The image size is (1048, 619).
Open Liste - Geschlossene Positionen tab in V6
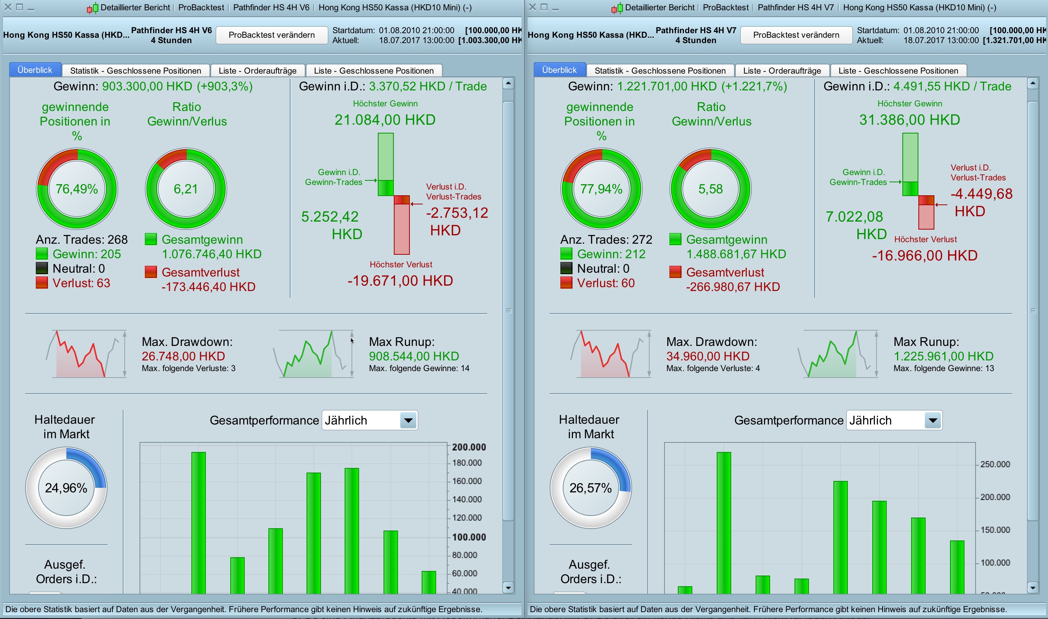pos(374,71)
